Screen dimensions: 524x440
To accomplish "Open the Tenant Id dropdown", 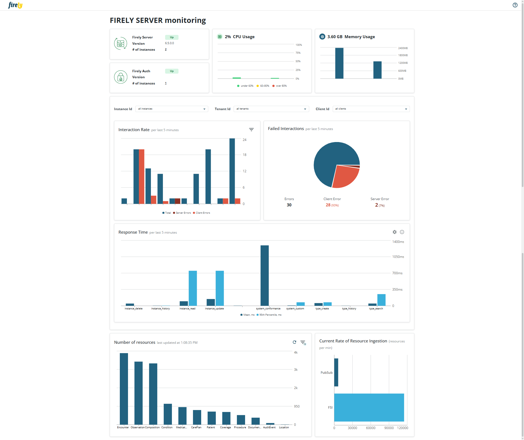I will (x=271, y=109).
